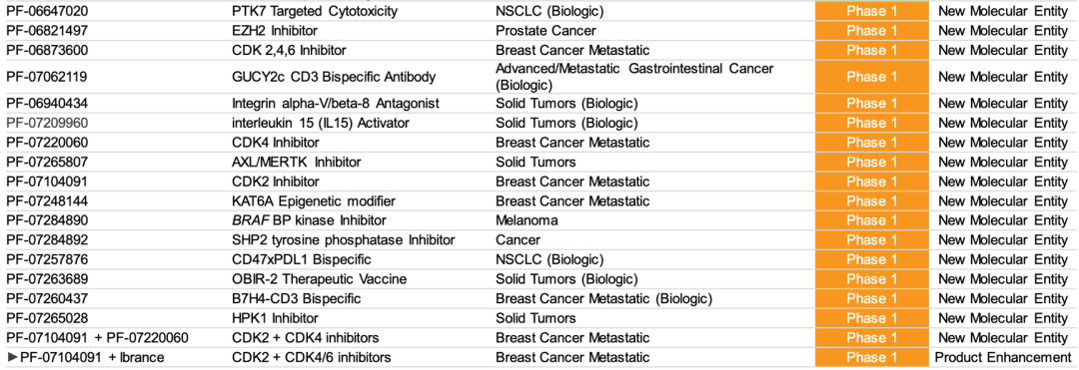The height and width of the screenshot is (370, 1079).
Task: Click the triangle marker beside PF-07104091 + Ibrance
Action: click(x=12, y=358)
